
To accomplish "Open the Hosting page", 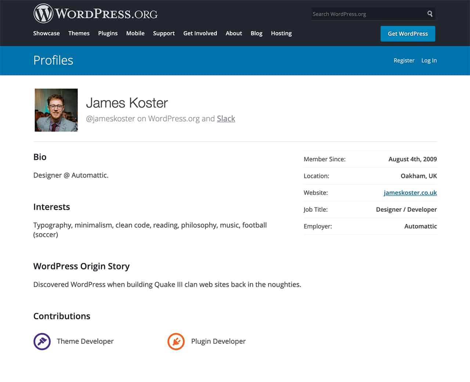I will pyautogui.click(x=281, y=33).
